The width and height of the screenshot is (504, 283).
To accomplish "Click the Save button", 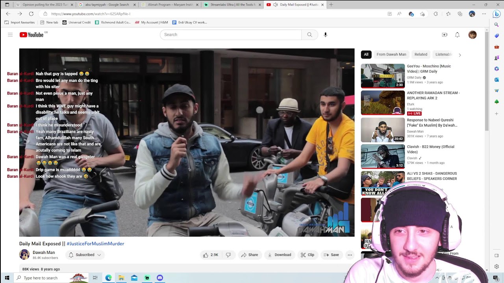I will [x=331, y=255].
